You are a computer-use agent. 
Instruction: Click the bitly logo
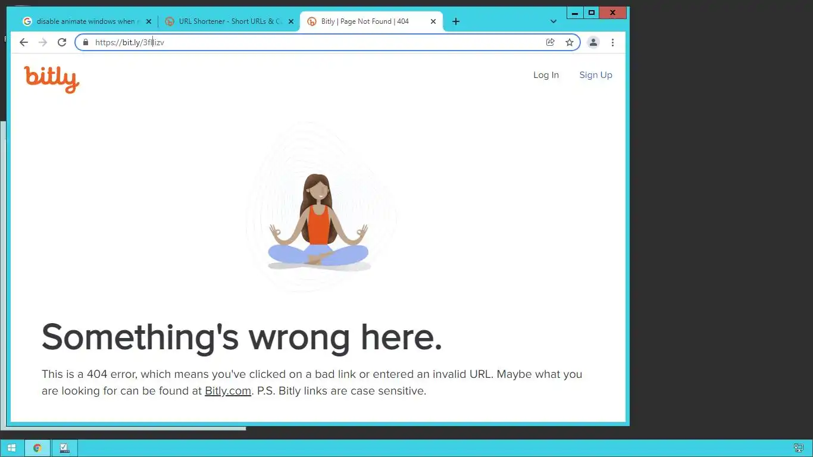pyautogui.click(x=52, y=79)
